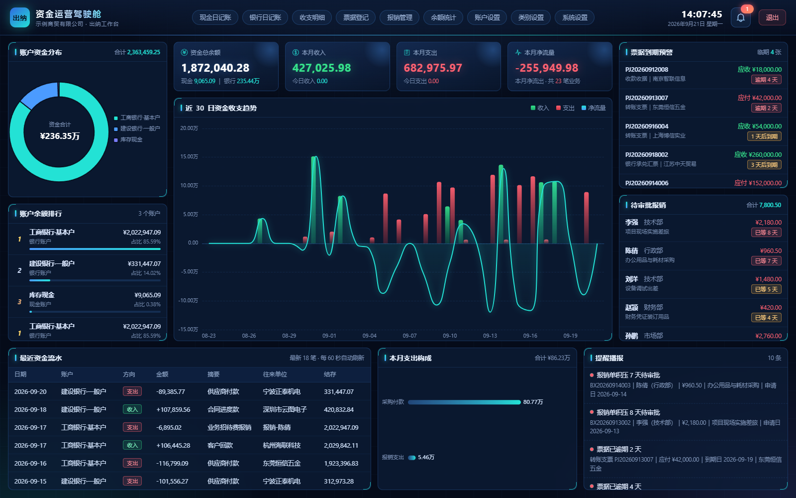Go to 收支明细 page
The height and width of the screenshot is (498, 796).
tap(312, 17)
